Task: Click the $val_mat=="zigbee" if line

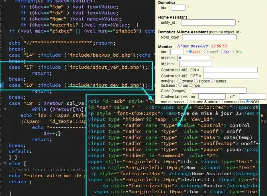Action: [x=82, y=31]
